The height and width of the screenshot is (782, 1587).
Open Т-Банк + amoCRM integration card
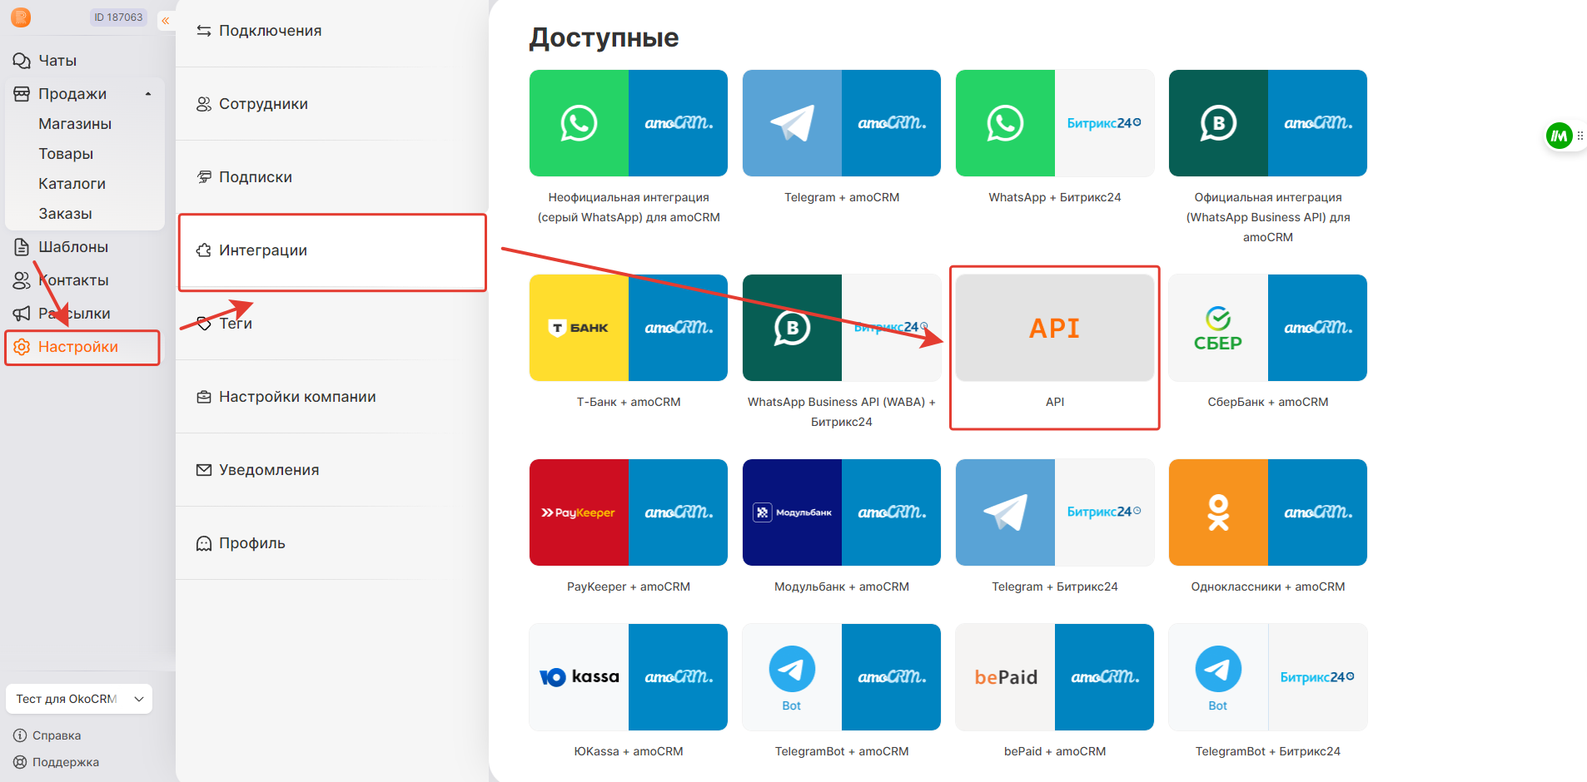click(629, 328)
